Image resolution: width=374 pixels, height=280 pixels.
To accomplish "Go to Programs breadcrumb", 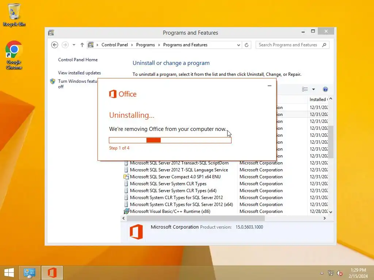I will coord(145,45).
